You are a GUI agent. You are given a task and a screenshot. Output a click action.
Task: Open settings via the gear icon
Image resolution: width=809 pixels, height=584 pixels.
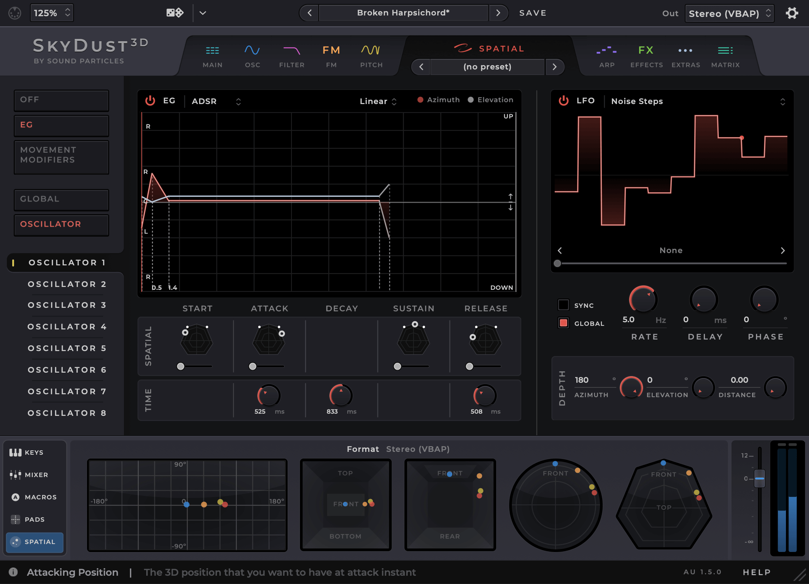[x=792, y=13]
